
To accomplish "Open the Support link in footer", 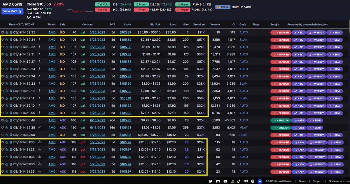I will pyautogui.click(x=317, y=181).
